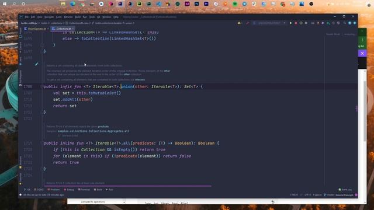This screenshot has width=374, height=210.
Task: Click the UTF-8 encoding in the status bar
Action: (307, 195)
